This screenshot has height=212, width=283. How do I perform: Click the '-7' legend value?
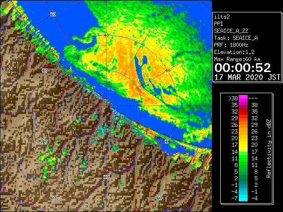[x=234, y=198]
